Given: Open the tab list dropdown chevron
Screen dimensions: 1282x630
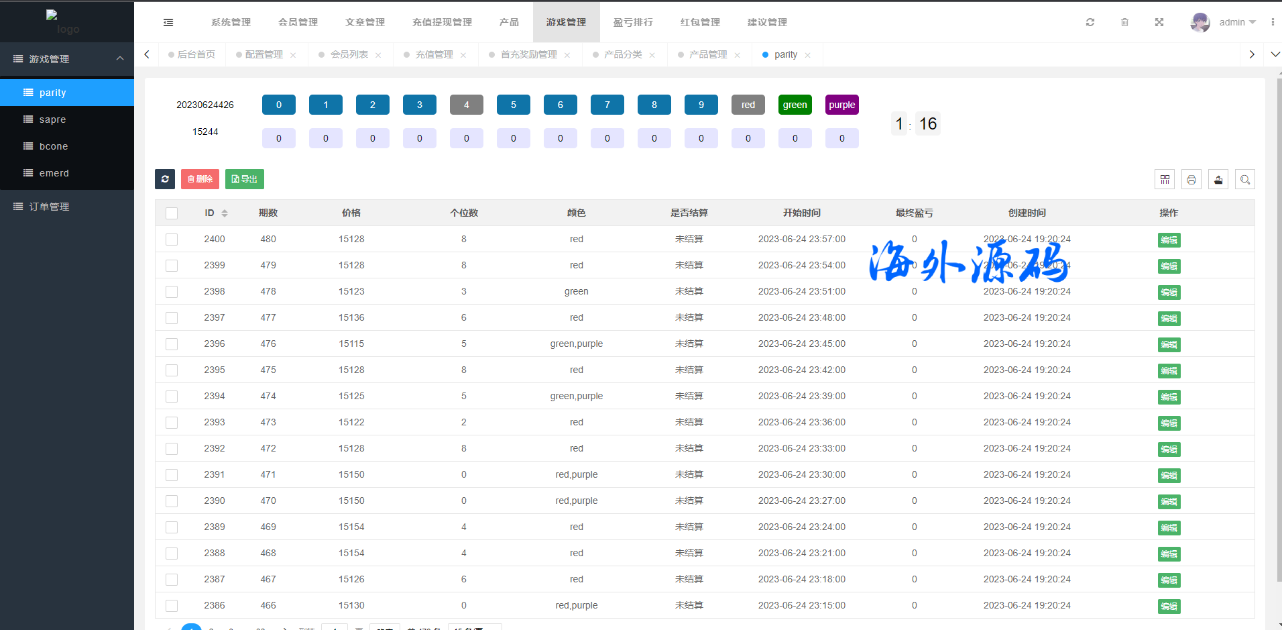Looking at the screenshot, I should point(1275,54).
